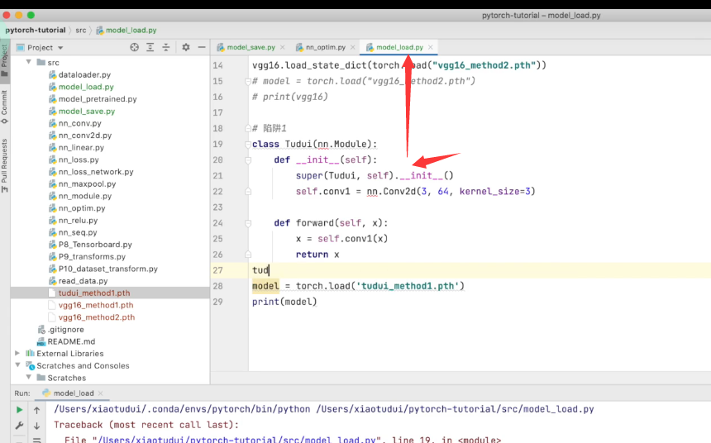Screen dimensions: 711x443
Task: Open Project panel settings gear
Action: click(186, 47)
